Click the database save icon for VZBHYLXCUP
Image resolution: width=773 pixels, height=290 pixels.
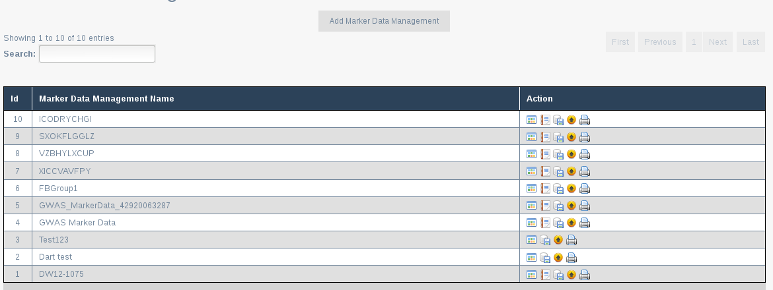pos(558,154)
